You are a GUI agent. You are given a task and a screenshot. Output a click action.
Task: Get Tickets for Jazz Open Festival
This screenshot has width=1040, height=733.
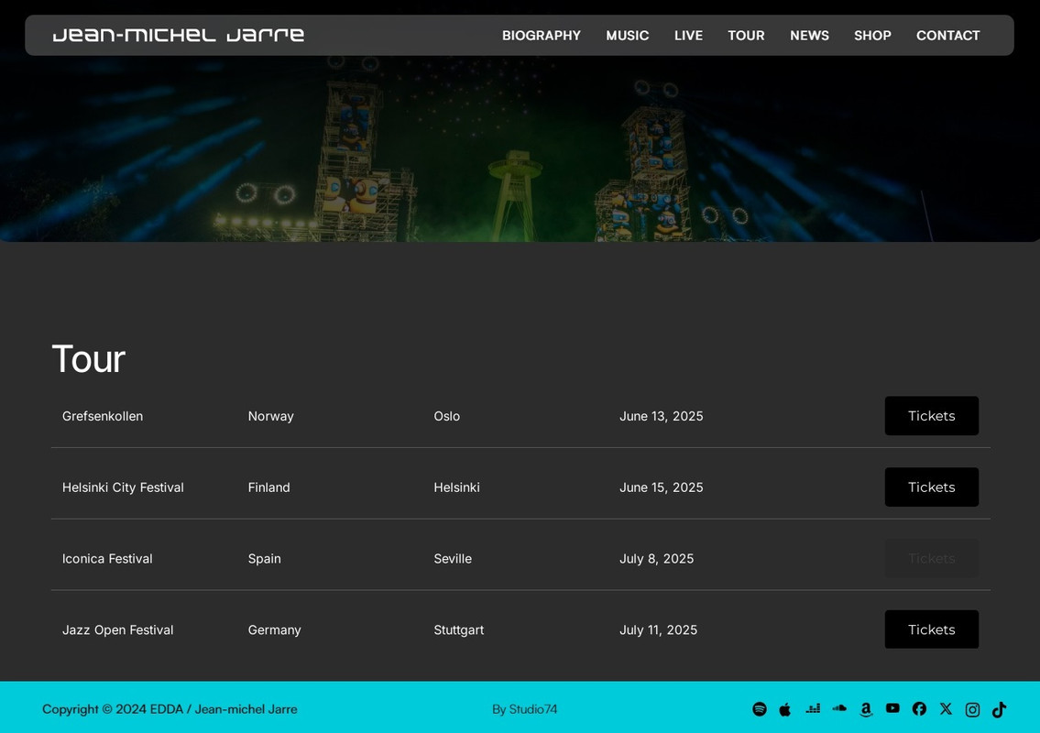[931, 629]
